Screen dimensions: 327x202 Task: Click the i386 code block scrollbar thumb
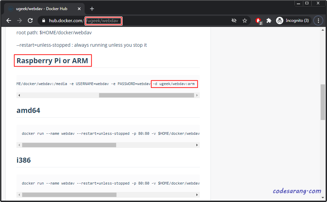coord(69,195)
